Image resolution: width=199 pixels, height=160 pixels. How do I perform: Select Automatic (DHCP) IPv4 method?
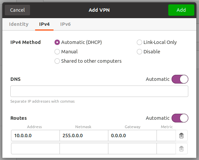tap(78, 42)
